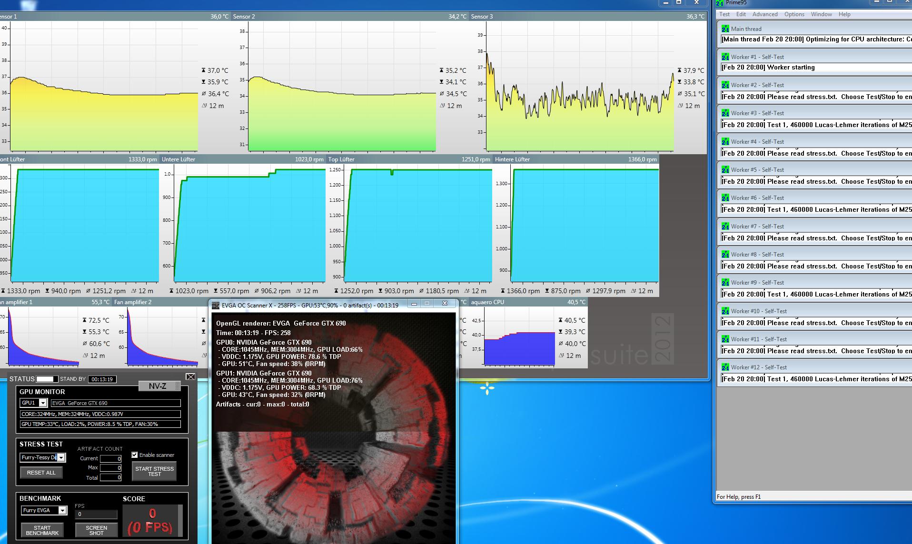
Task: Click the Worker #9 Self-Test icon
Action: coord(725,282)
